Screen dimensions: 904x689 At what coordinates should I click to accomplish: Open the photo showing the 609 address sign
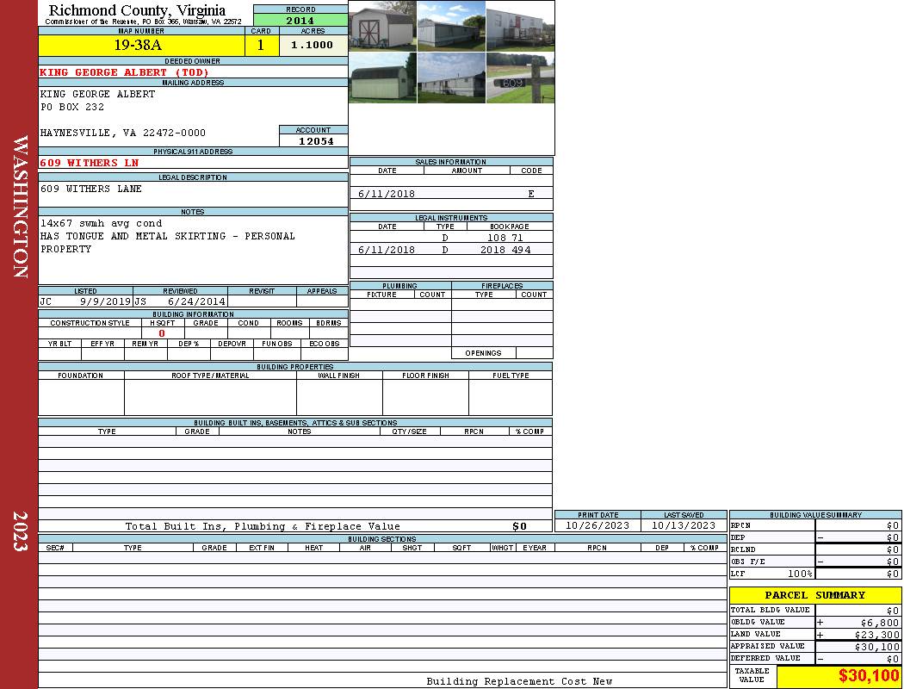[x=520, y=78]
